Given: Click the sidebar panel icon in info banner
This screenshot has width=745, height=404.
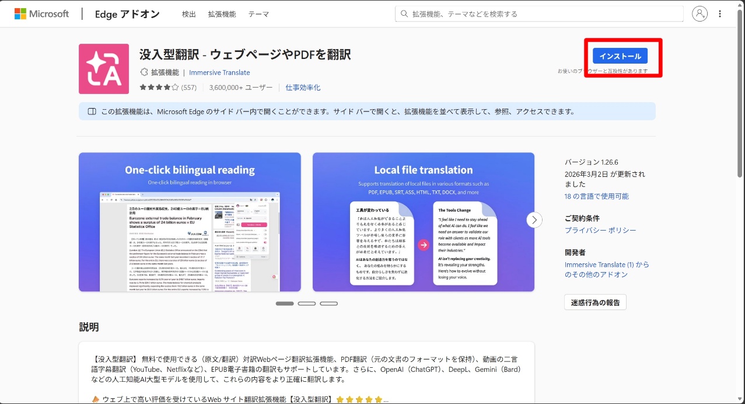Looking at the screenshot, I should [92, 112].
